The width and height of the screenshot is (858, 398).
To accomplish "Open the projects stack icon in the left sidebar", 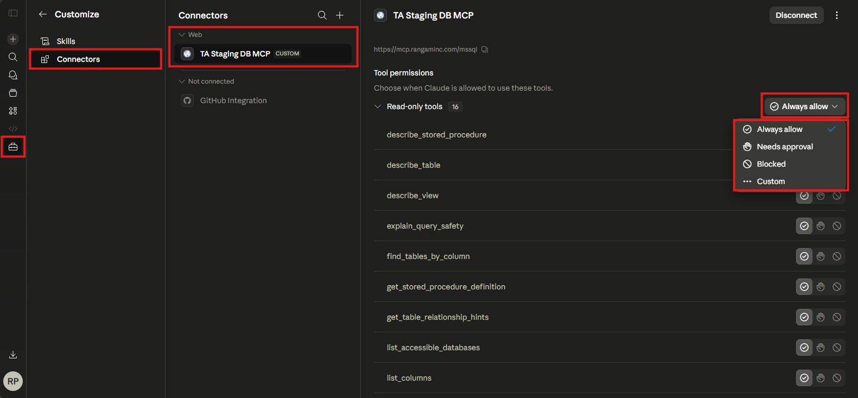I will [x=13, y=93].
